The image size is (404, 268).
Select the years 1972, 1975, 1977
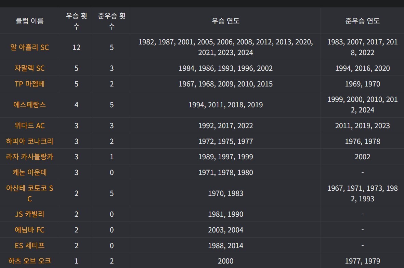226,141
